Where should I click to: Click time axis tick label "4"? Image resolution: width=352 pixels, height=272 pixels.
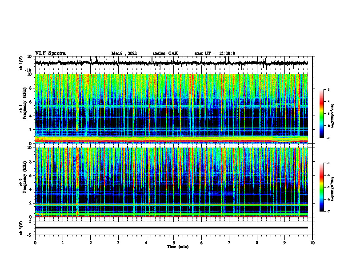click(146, 243)
